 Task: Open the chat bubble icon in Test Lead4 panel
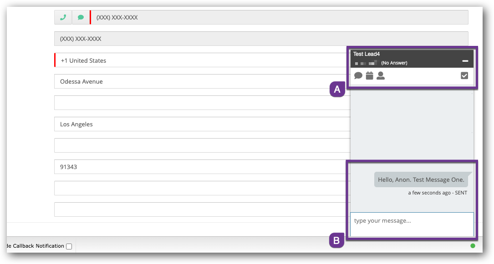click(x=358, y=76)
